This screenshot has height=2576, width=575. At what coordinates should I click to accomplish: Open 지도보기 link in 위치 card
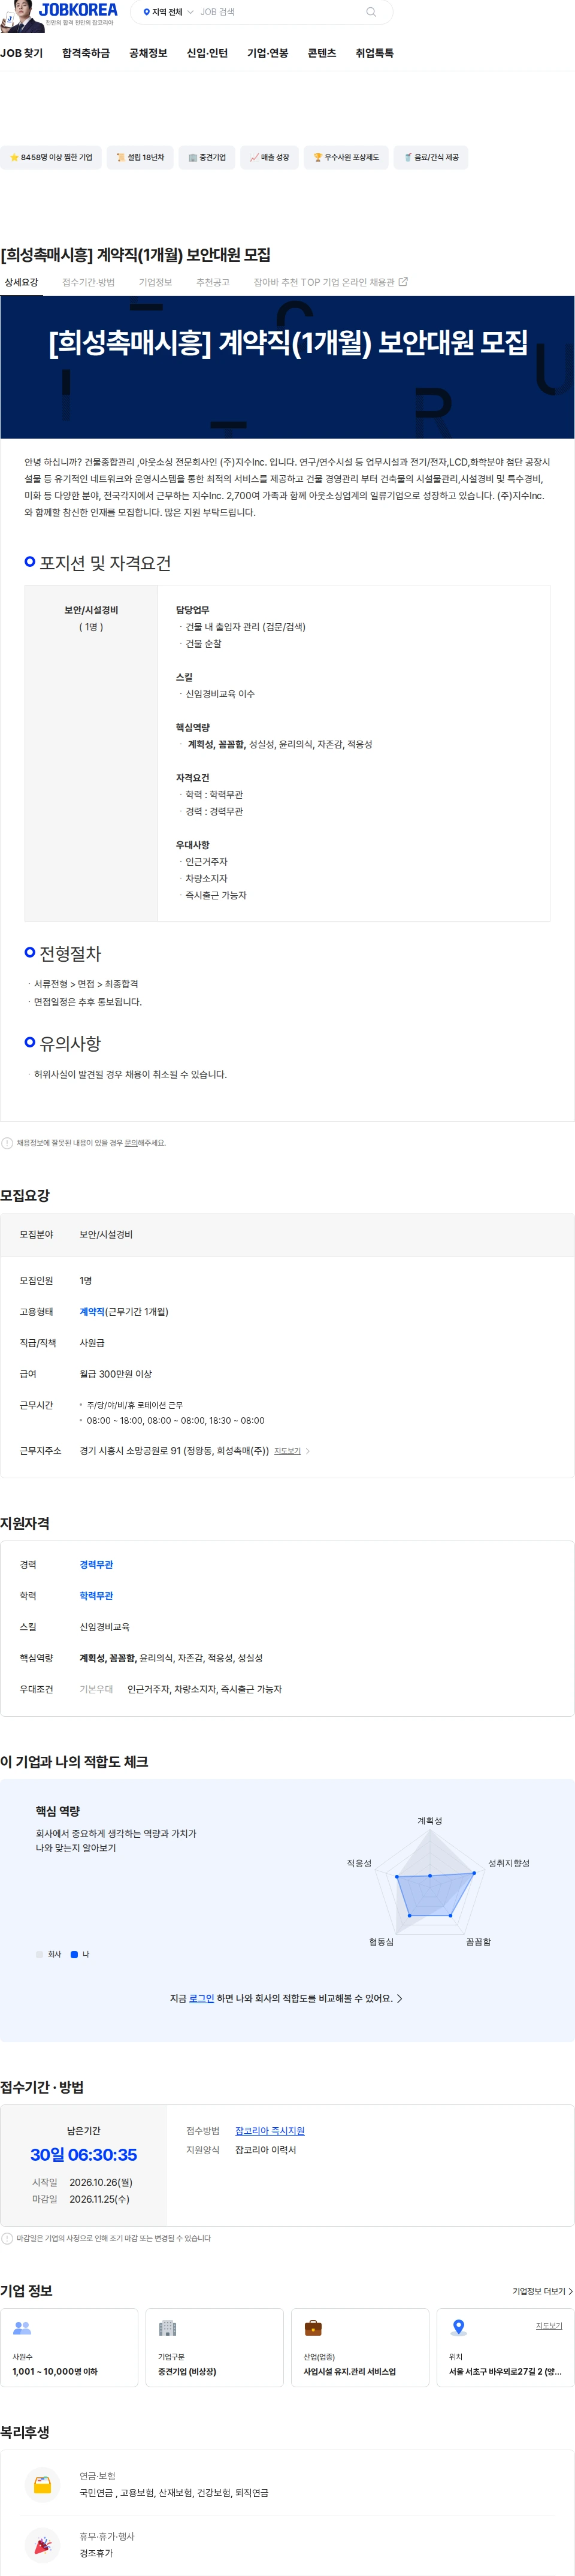549,2325
